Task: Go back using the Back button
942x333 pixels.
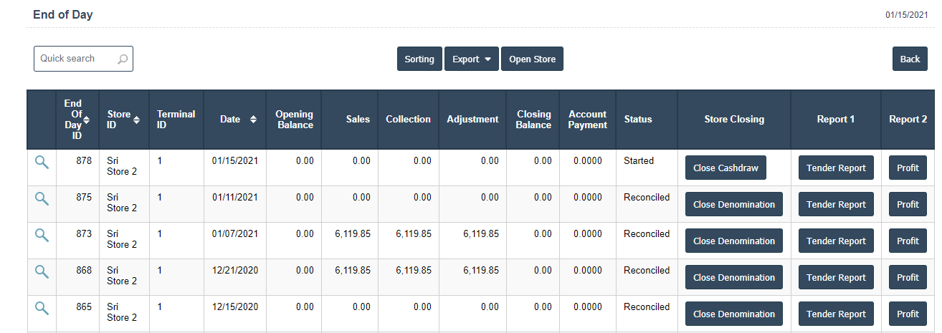Action: (x=909, y=59)
